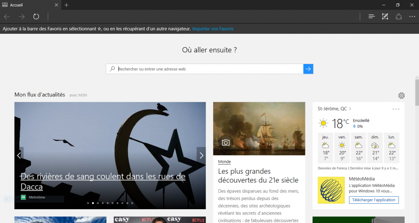Show previous slide in news carousel
This screenshot has height=223, width=419.
(19, 155)
